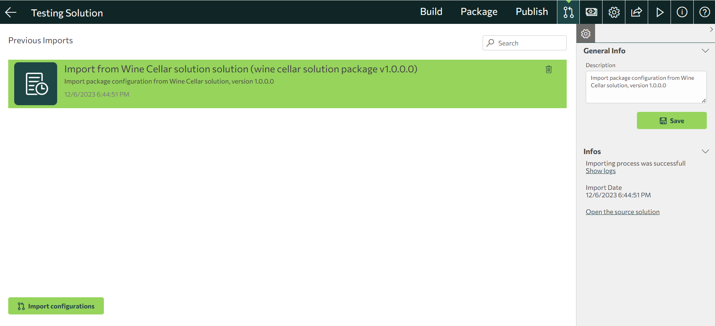Collapse the Infos section
The width and height of the screenshot is (715, 326).
pos(705,151)
